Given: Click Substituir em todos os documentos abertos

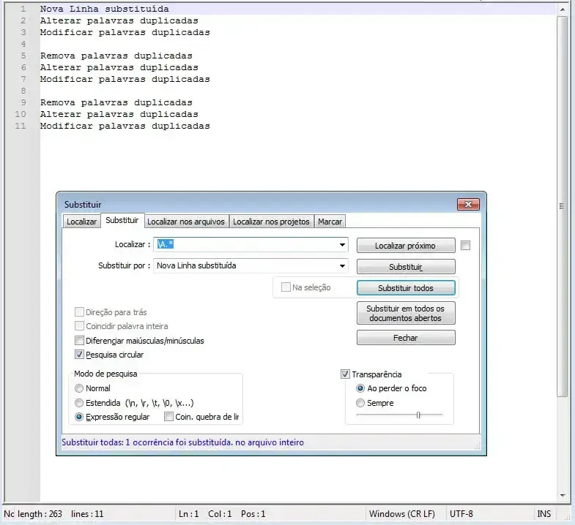Looking at the screenshot, I should (405, 314).
